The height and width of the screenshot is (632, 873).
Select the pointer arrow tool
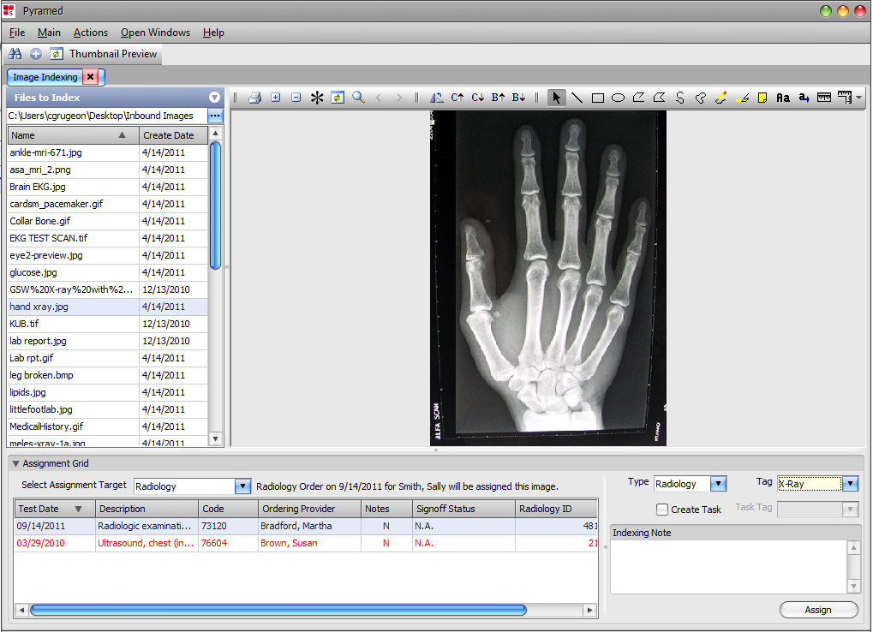(556, 98)
